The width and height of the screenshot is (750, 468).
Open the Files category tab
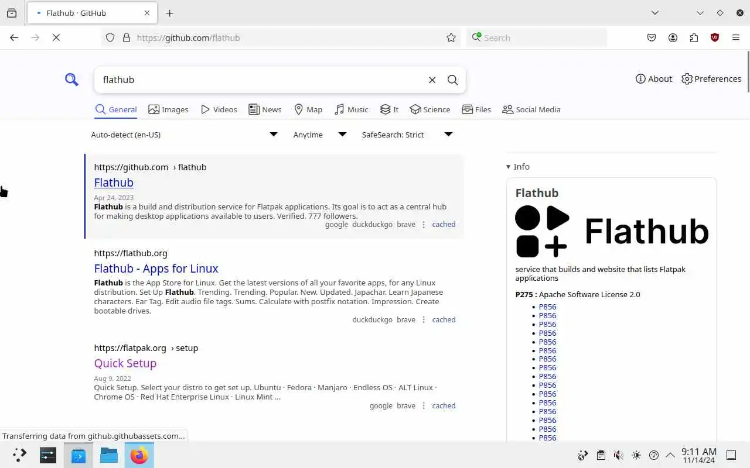coord(476,109)
